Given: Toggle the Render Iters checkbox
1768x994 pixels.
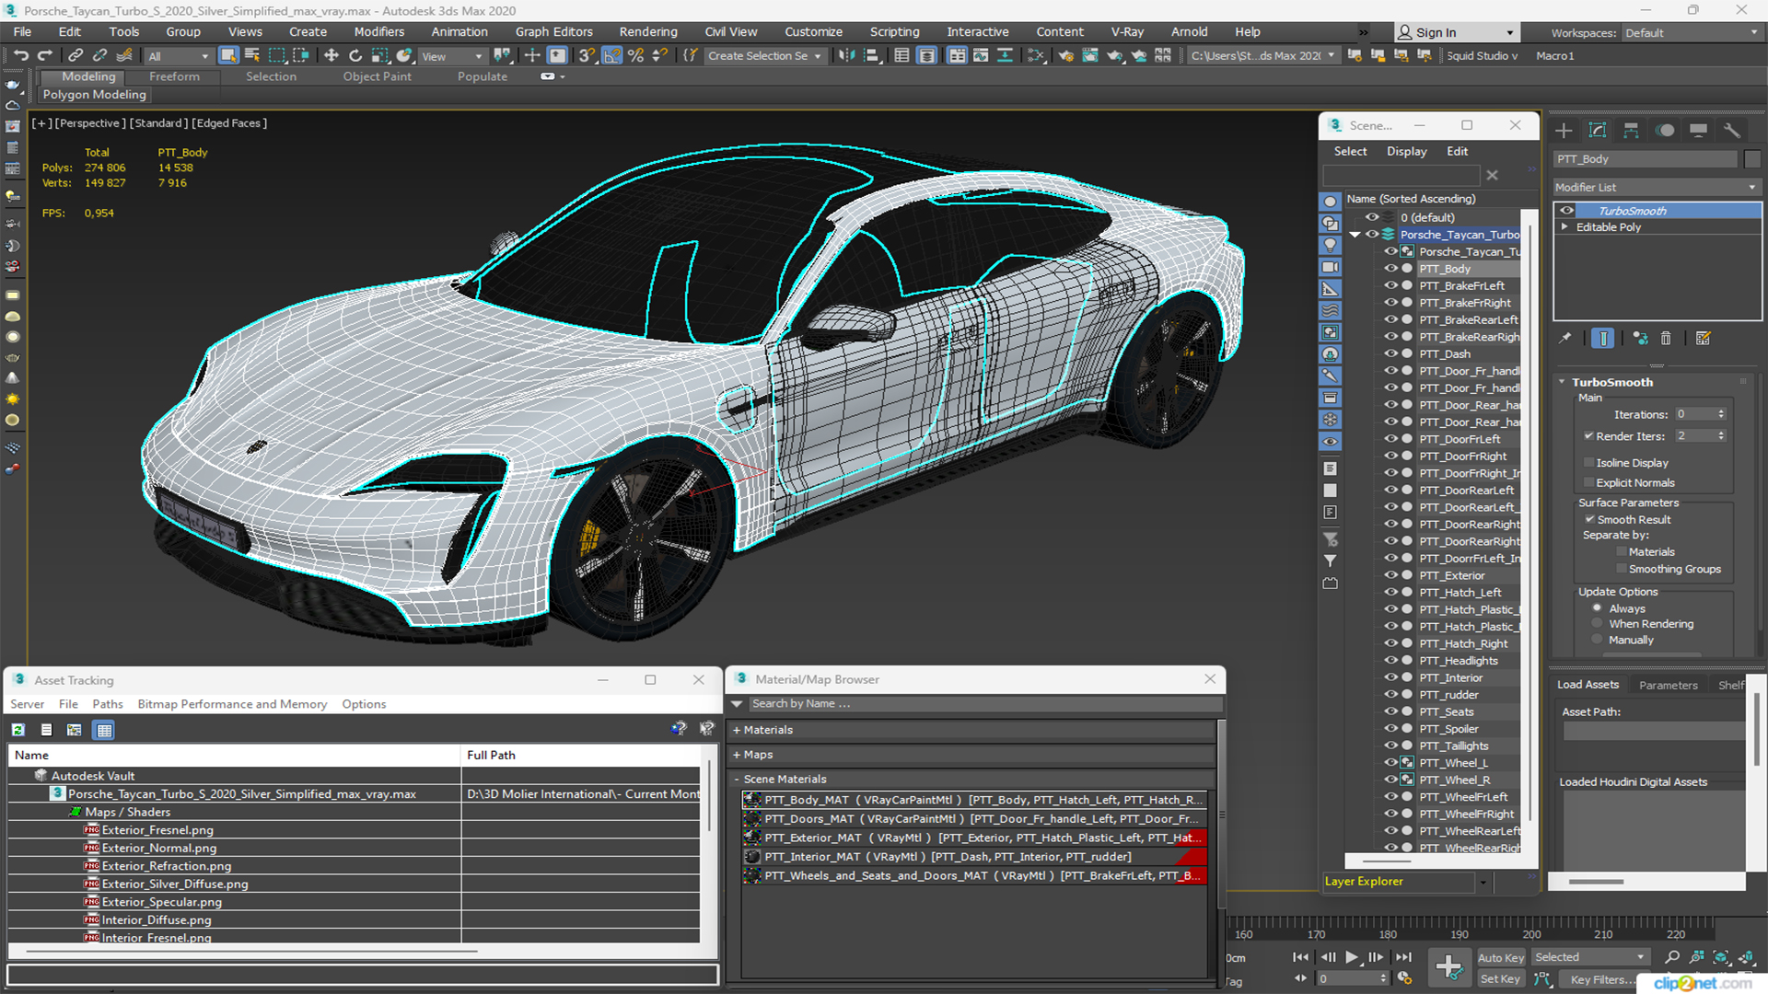Looking at the screenshot, I should click(1588, 436).
